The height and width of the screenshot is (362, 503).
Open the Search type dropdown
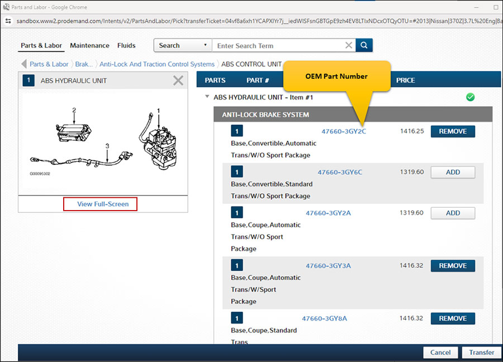coord(182,46)
